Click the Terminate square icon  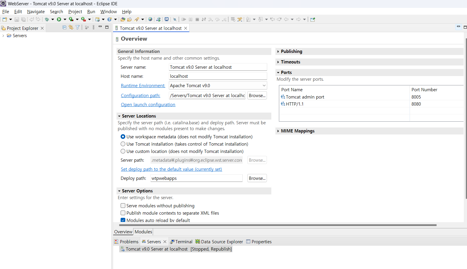click(x=197, y=19)
